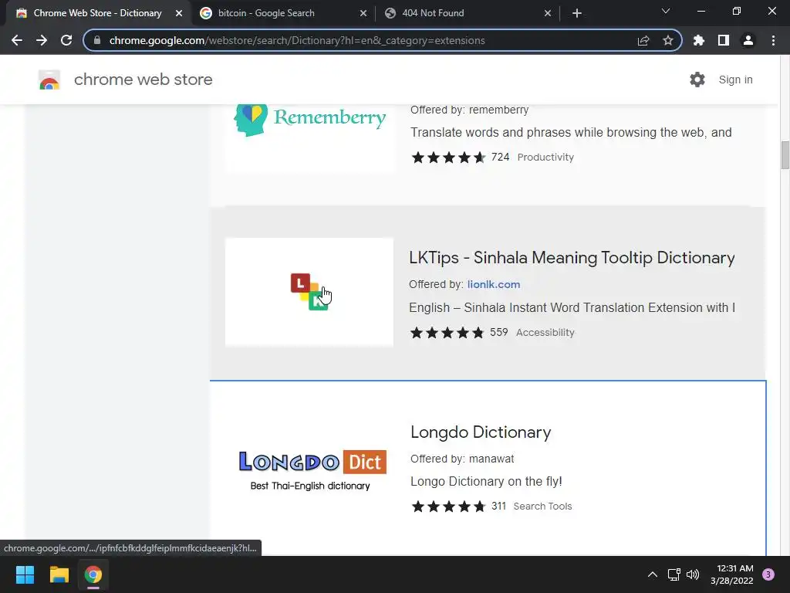Click "Longo Dictionary on the fly!" description
The height and width of the screenshot is (593, 790).
pyautogui.click(x=486, y=482)
